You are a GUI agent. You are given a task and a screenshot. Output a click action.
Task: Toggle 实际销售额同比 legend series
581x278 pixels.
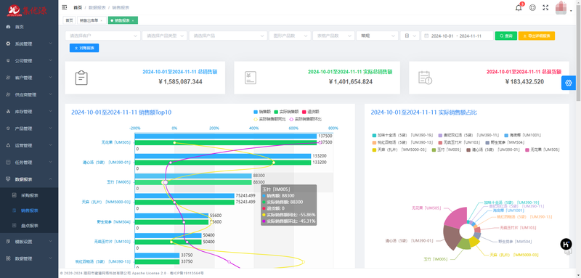[x=269, y=119]
